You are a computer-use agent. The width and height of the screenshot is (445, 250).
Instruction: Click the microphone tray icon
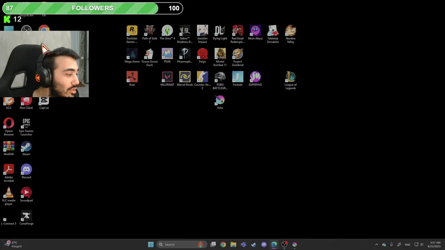coord(391,244)
